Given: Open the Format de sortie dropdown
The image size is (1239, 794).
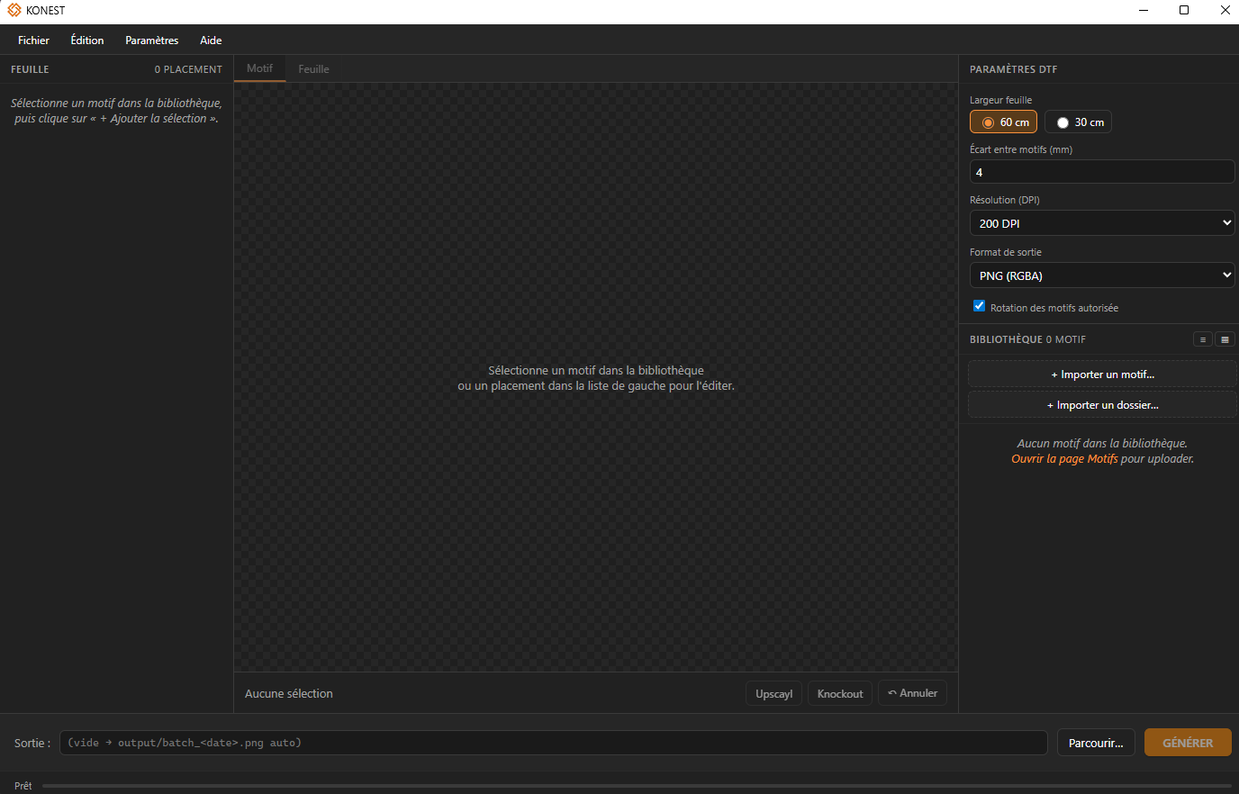Looking at the screenshot, I should (1101, 275).
